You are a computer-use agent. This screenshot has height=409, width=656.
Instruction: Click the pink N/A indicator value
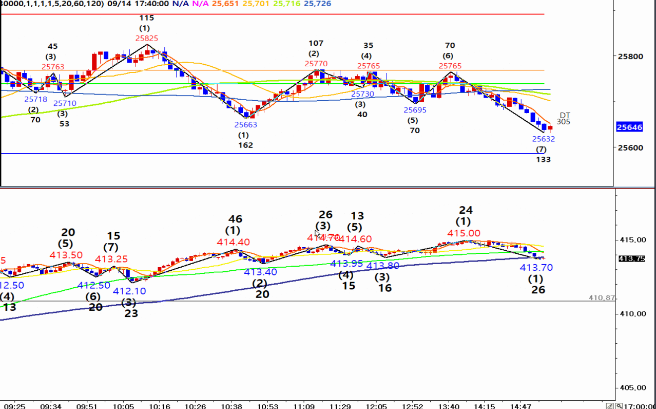(x=201, y=4)
